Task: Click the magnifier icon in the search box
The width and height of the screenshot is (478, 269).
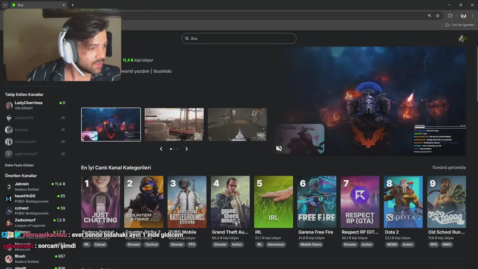Action: pos(187,38)
